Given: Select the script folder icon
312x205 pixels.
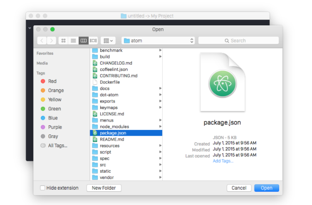Looking at the screenshot, I should pos(95,152).
